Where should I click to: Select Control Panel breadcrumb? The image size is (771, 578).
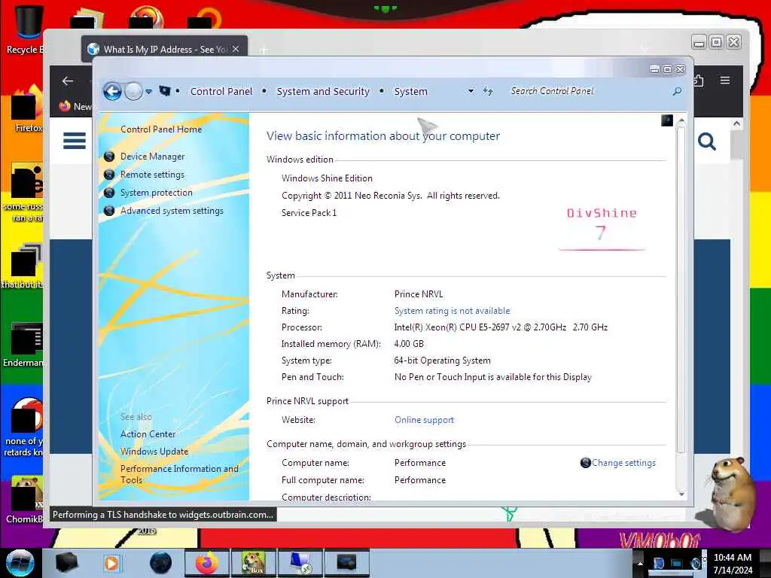(x=221, y=91)
